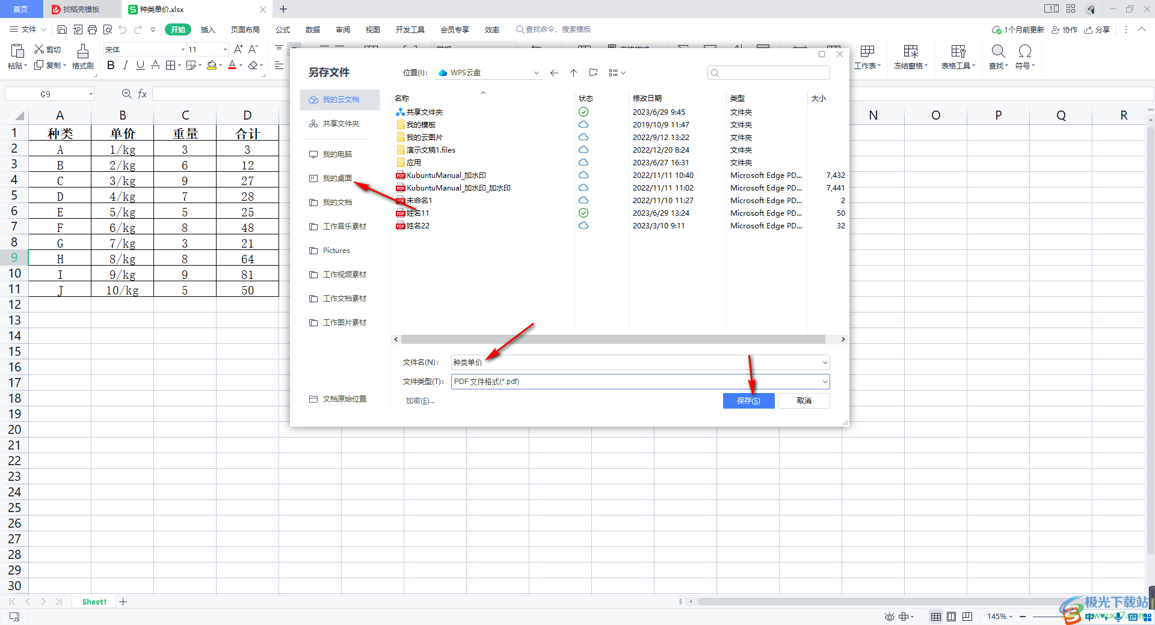Switch to the 插入 ribbon tab
This screenshot has height=625, width=1155.
click(208, 29)
